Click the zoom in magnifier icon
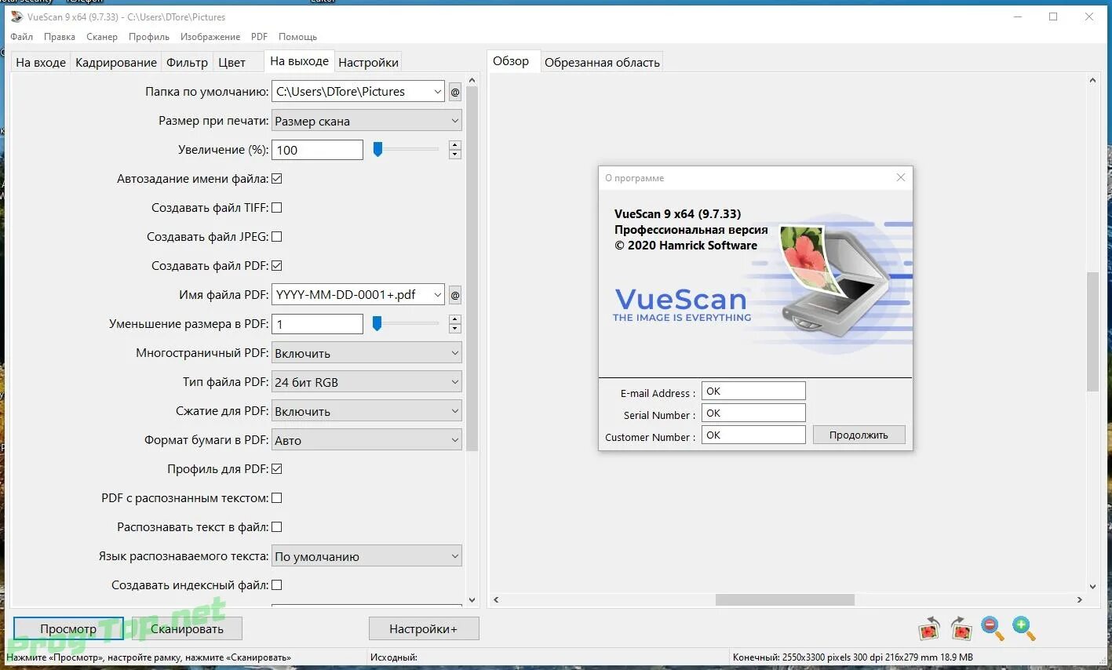 pos(1023,628)
